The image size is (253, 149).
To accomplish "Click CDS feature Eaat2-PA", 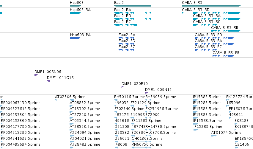I will click(x=127, y=35).
